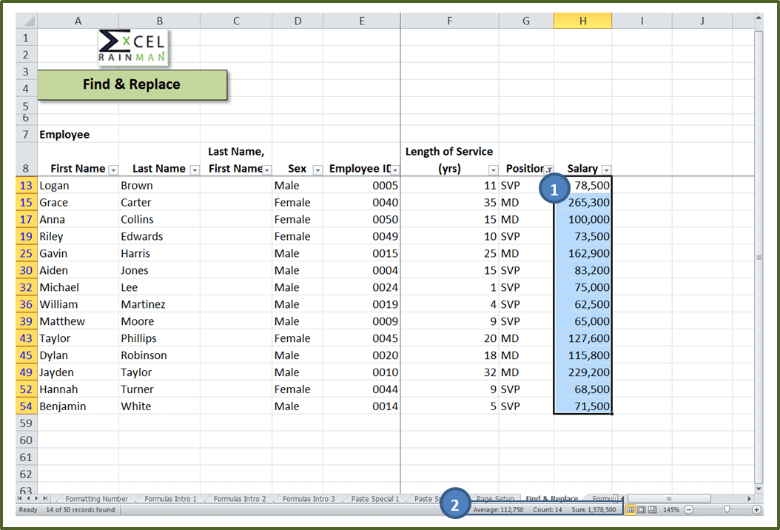The width and height of the screenshot is (780, 530).
Task: Open the First Name filter dropdown
Action: coord(113,170)
